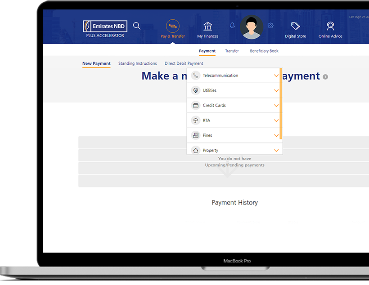Open My Finances section
The height and width of the screenshot is (285, 369).
207,27
